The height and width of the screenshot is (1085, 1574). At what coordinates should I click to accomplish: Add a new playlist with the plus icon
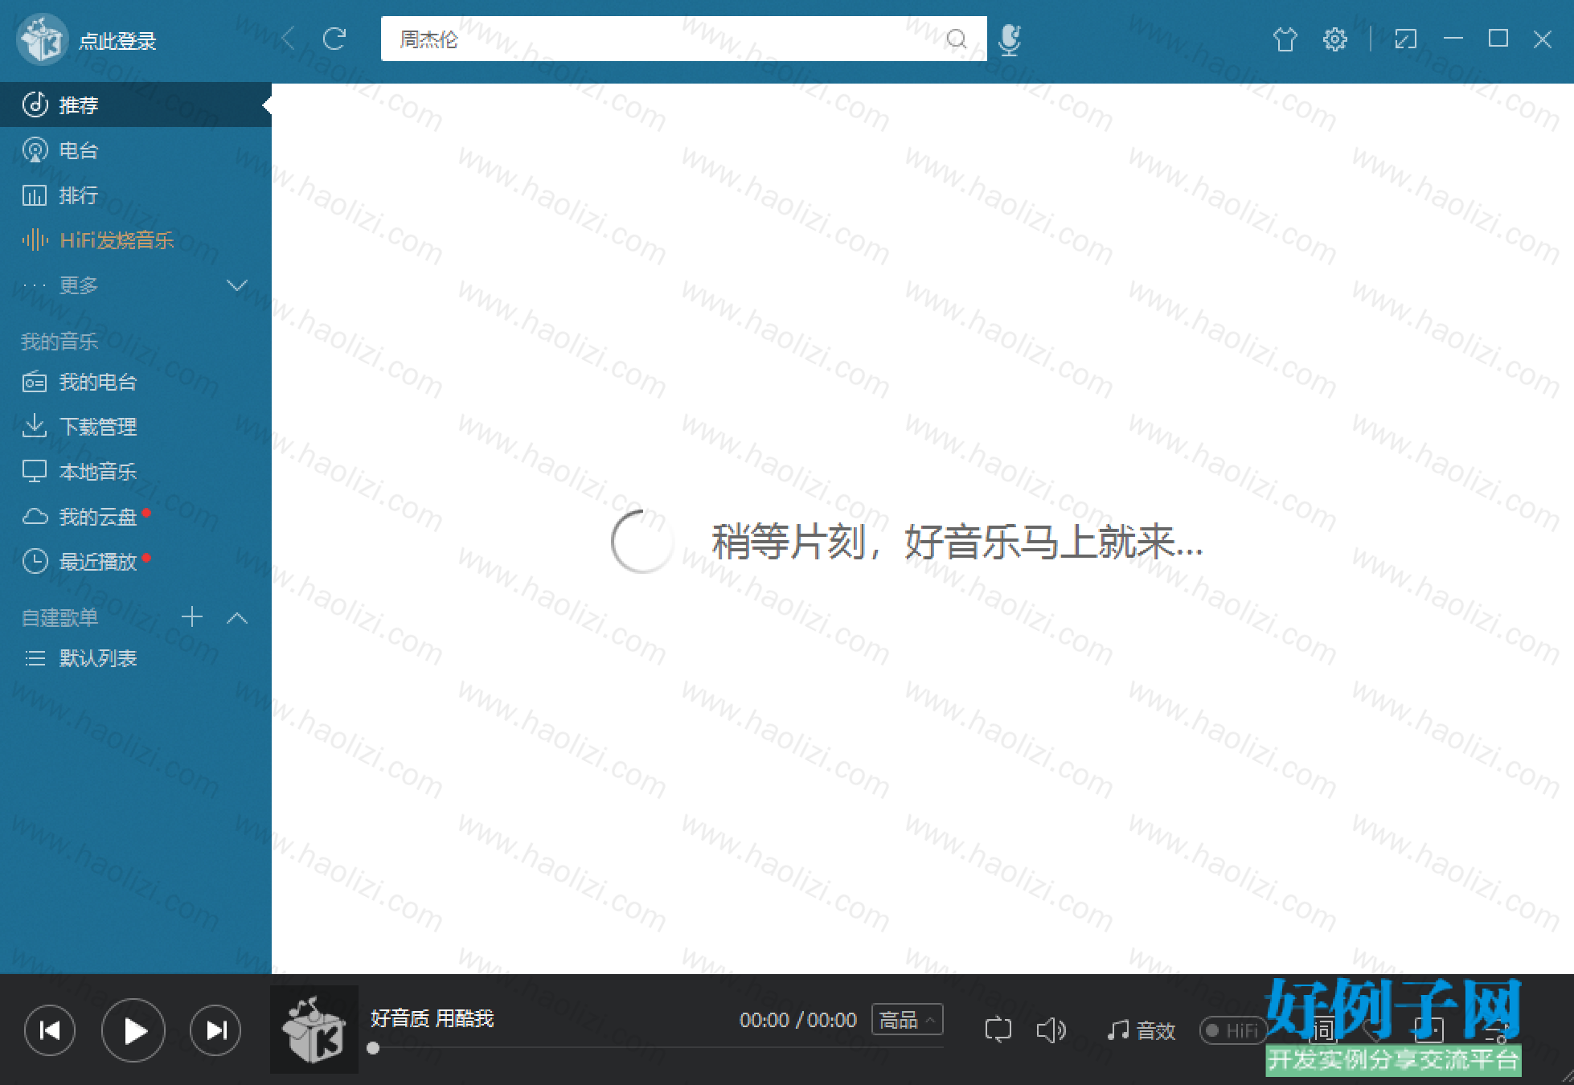click(x=192, y=617)
